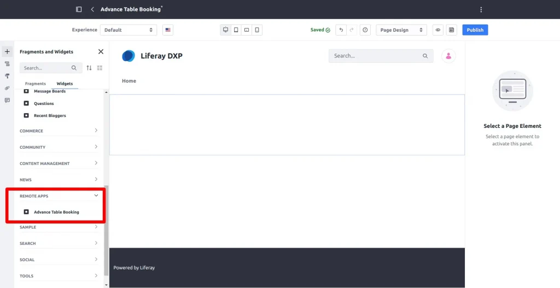
Task: Select the Advance Table Booking widget
Action: 56,212
